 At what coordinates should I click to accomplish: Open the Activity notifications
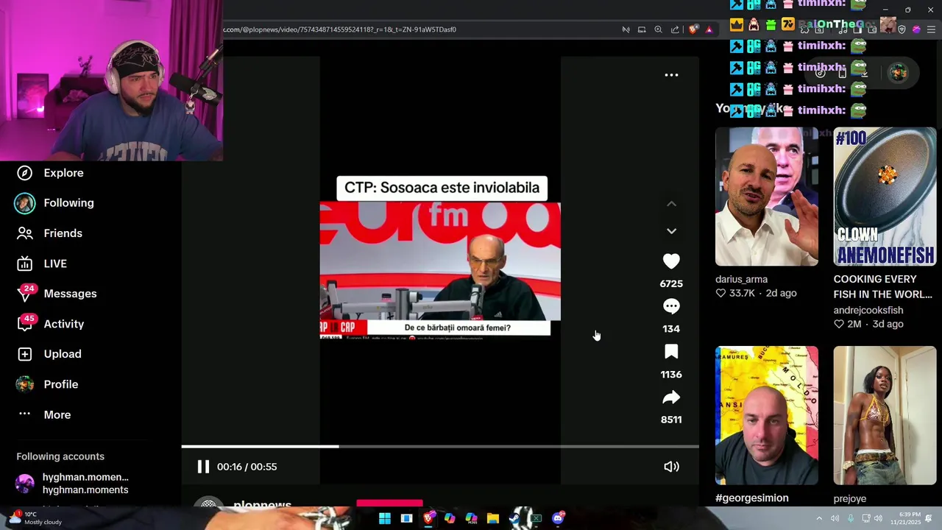pos(64,324)
